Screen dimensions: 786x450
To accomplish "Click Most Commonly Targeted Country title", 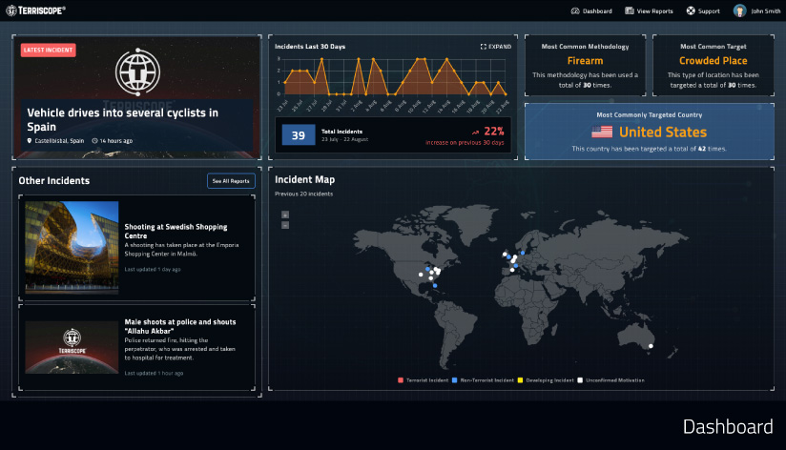I will tap(650, 115).
